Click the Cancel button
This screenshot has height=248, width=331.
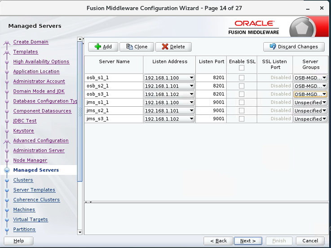(x=310, y=241)
